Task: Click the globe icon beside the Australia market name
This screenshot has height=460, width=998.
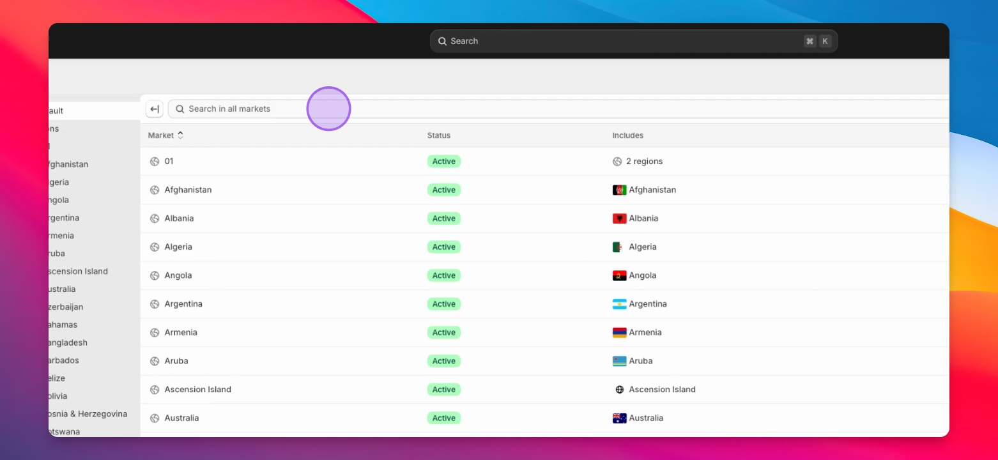Action: click(155, 418)
